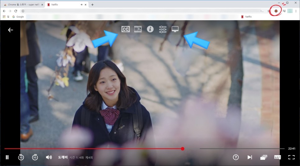Click the browser forward button
300x166 pixels.
(10, 11)
